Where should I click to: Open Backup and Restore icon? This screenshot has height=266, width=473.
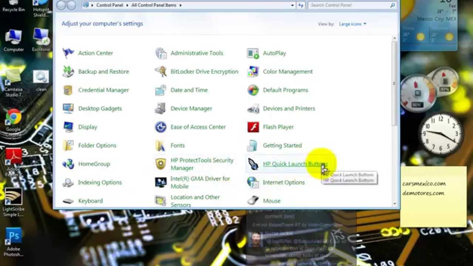(68, 72)
